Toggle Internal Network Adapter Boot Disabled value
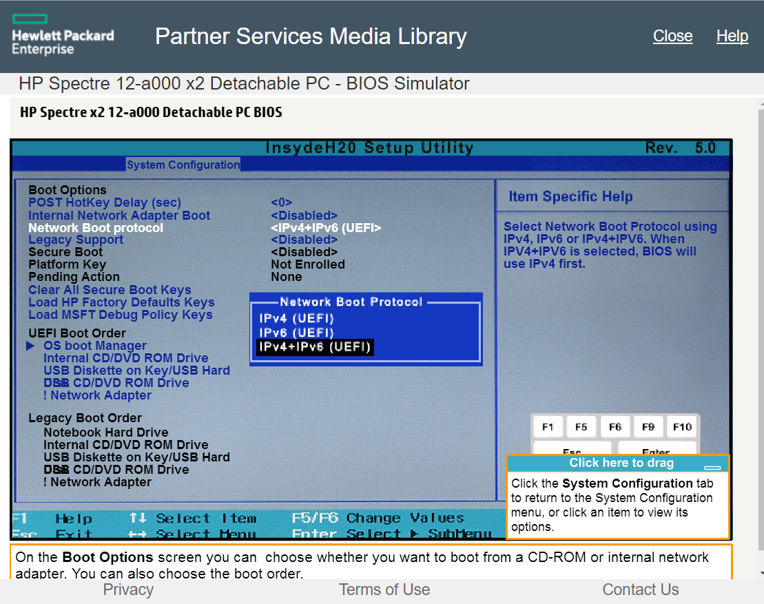This screenshot has height=604, width=764. tap(304, 216)
